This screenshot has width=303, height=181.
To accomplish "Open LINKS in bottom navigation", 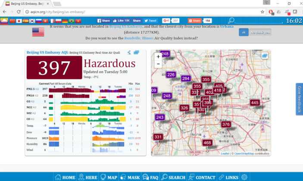I will point(228,177).
